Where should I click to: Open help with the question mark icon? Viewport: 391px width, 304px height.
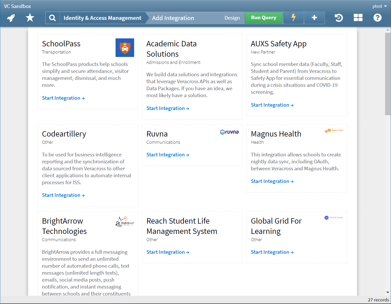[377, 18]
